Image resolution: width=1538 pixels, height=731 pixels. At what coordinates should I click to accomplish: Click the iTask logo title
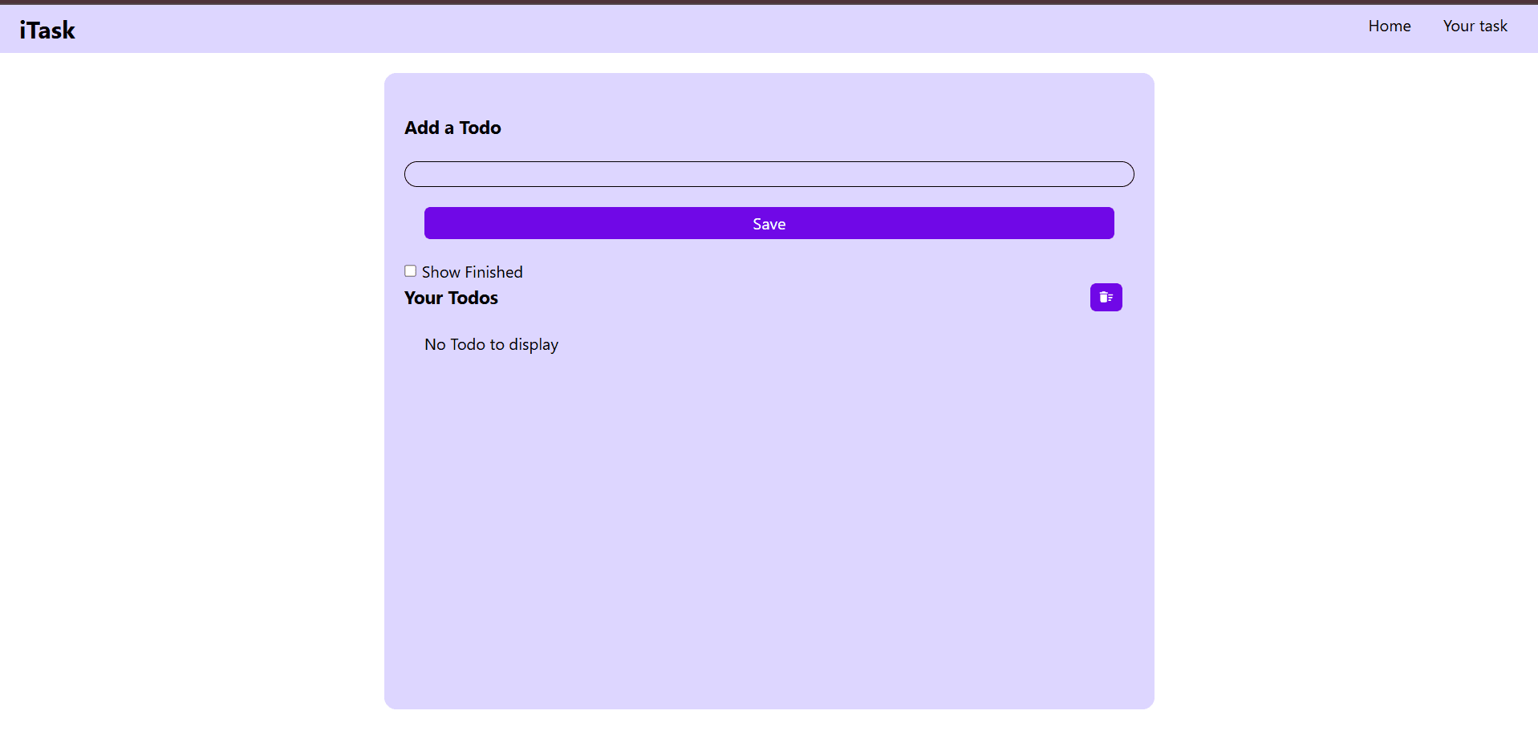point(47,30)
